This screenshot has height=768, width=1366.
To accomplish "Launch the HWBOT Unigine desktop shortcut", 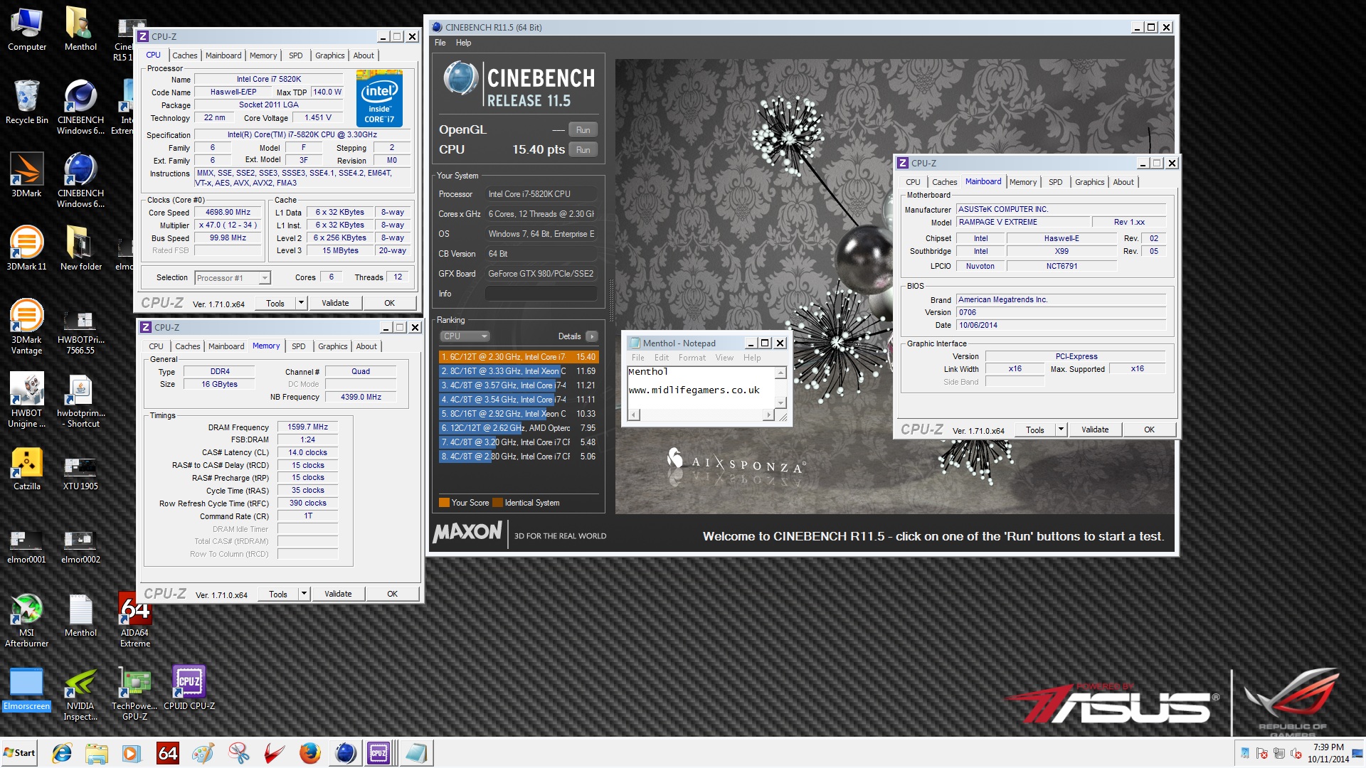I will (27, 400).
